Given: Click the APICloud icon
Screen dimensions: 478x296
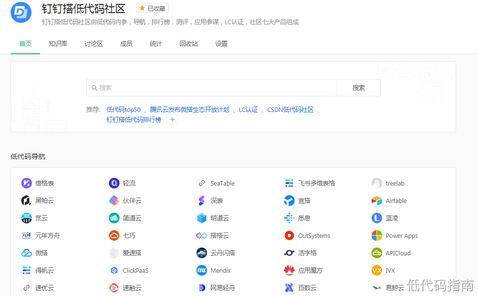Looking at the screenshot, I should click(x=377, y=253).
